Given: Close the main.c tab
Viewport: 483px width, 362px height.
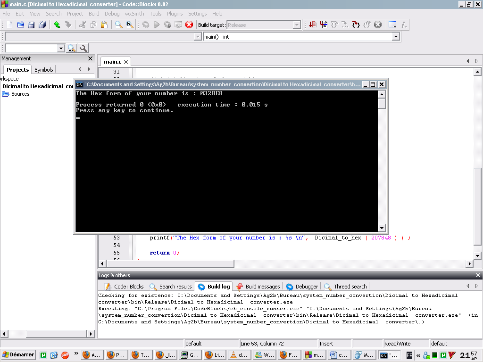Looking at the screenshot, I should tap(126, 62).
